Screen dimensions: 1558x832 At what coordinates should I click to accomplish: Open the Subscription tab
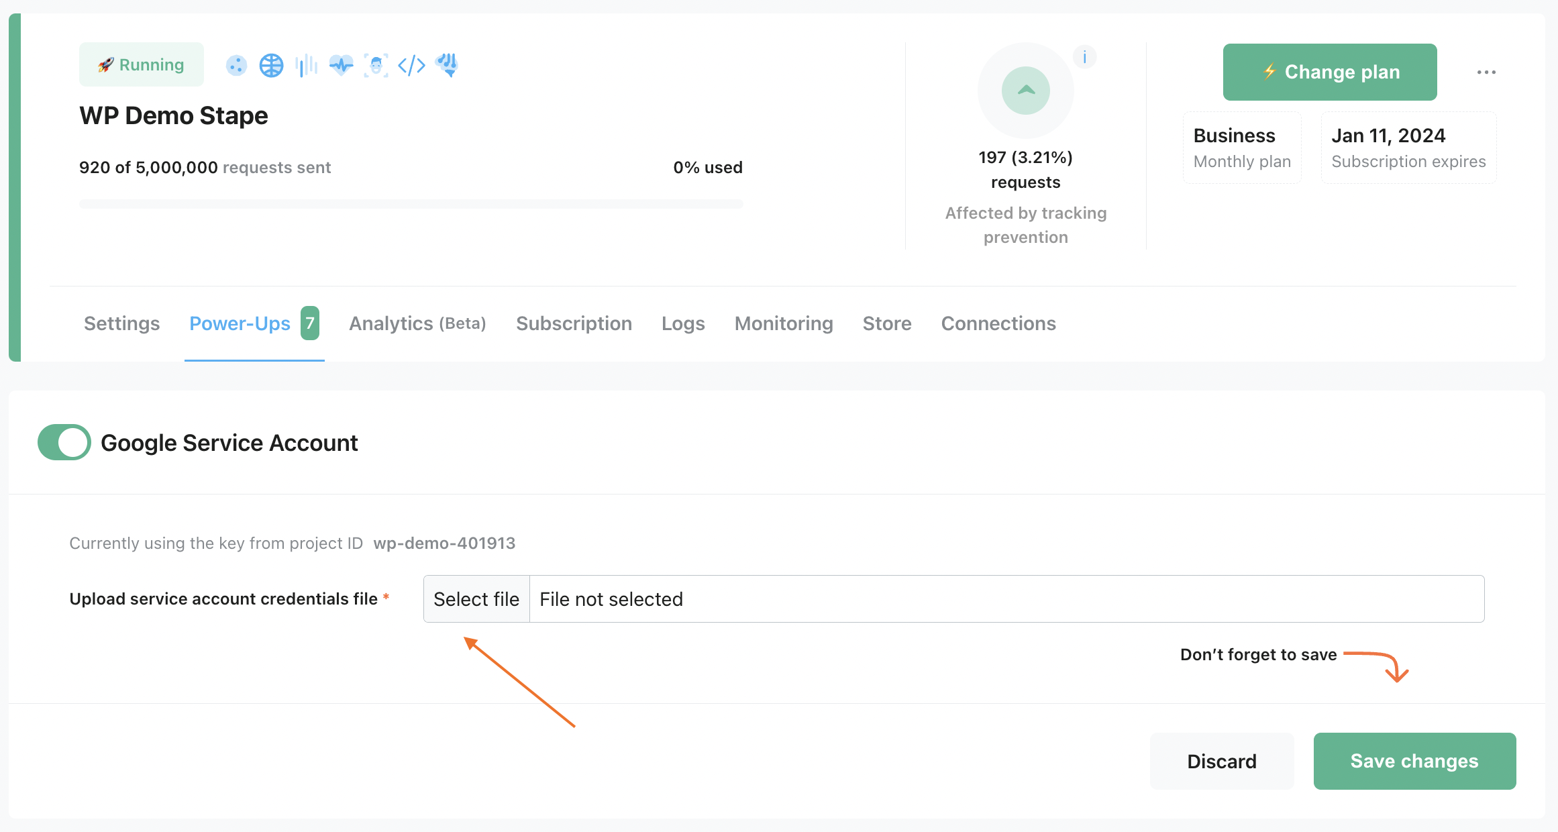point(573,323)
